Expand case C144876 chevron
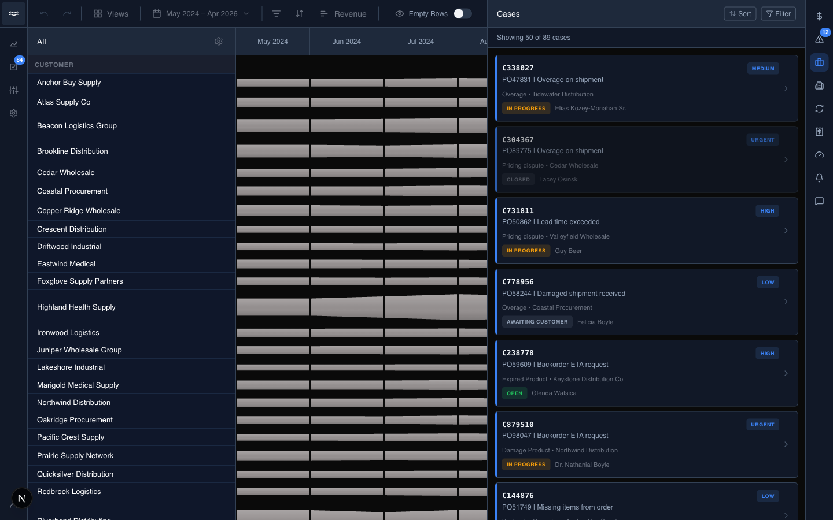Screen dimensions: 833x520 click(786, 515)
